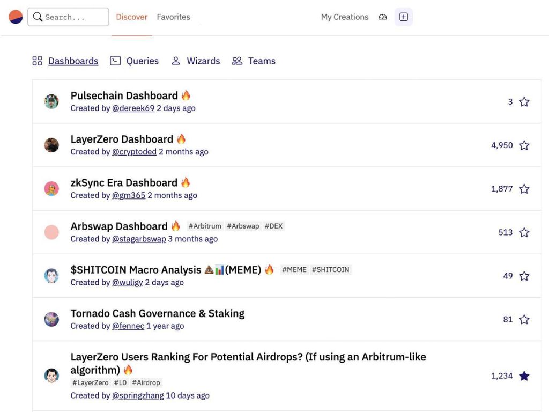
Task: Open the Pulsechain Dashboard title
Action: coord(124,95)
